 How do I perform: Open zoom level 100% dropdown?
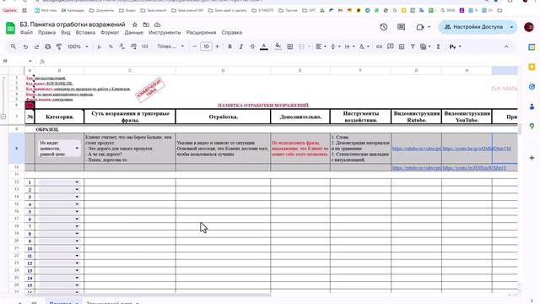[x=78, y=46]
